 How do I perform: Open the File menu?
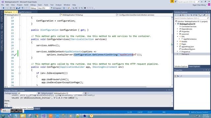tap(2, 5)
